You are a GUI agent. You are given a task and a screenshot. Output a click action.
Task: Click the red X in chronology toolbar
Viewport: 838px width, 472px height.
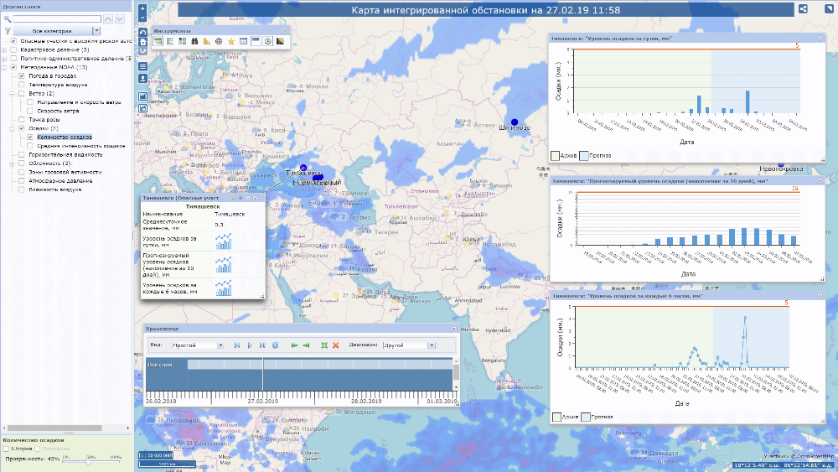(x=335, y=345)
